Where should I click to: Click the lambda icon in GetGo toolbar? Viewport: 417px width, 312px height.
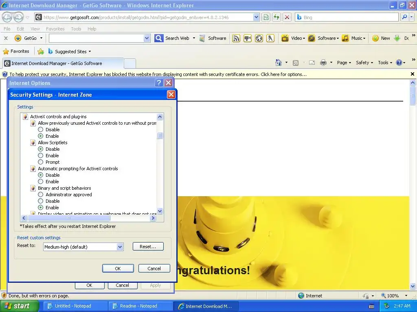pos(270,38)
